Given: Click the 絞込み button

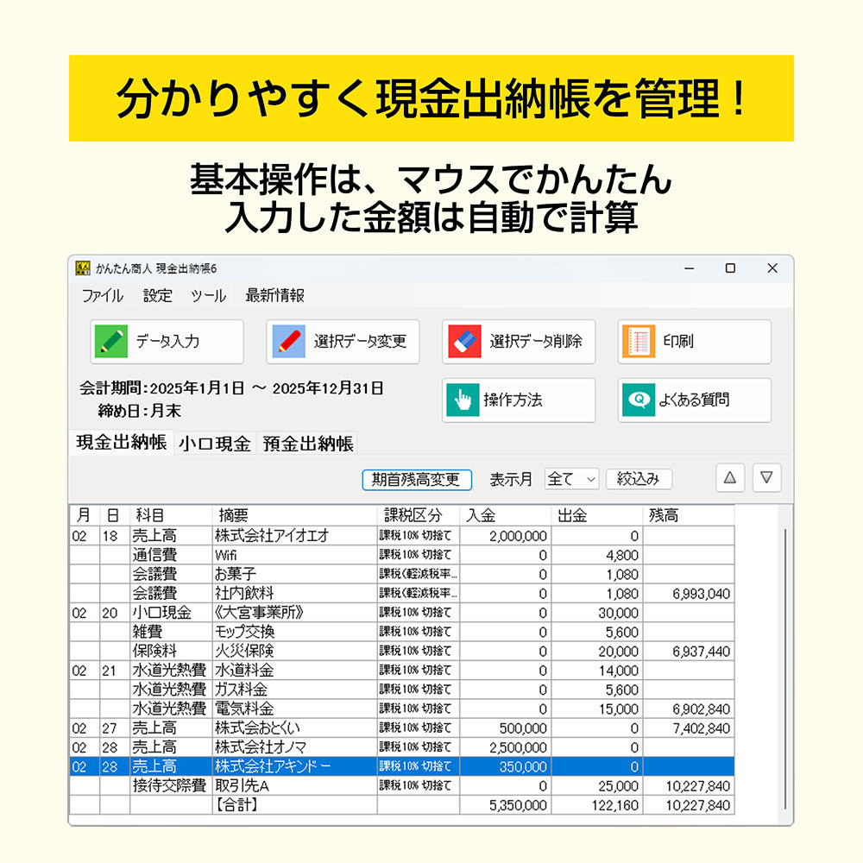Looking at the screenshot, I should pos(639,479).
